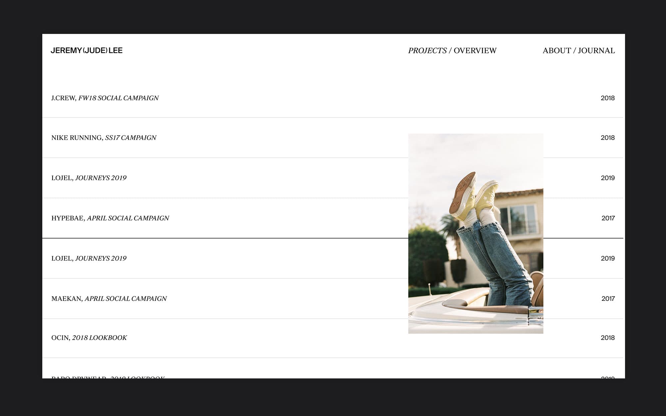Open the Journal page
Screen dimensions: 666x416
596,51
